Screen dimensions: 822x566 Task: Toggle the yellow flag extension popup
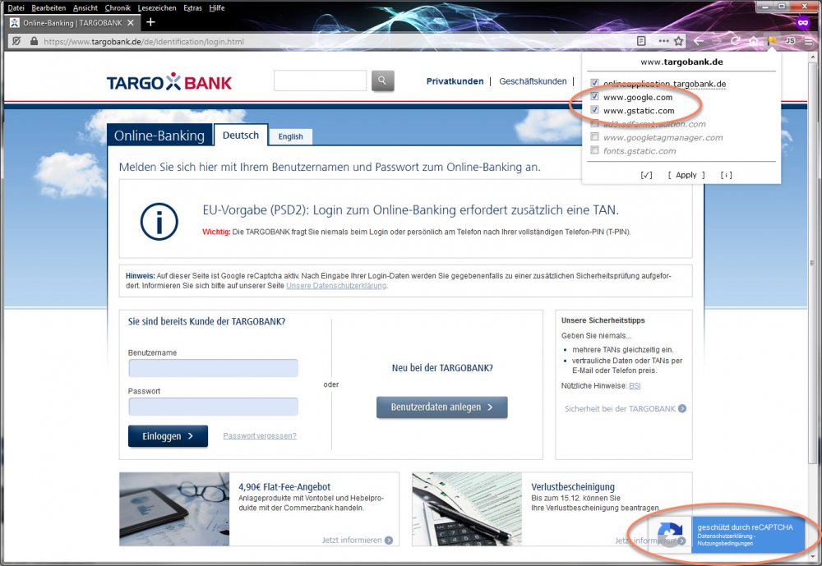(772, 41)
